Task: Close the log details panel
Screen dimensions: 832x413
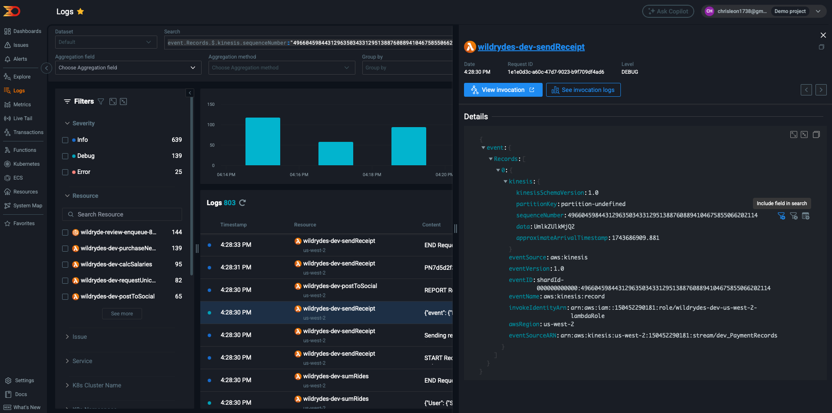Action: [x=823, y=35]
